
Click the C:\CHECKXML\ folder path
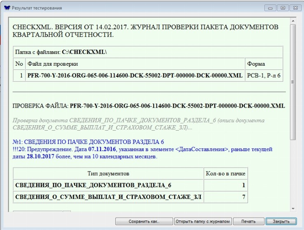[x=84, y=53]
